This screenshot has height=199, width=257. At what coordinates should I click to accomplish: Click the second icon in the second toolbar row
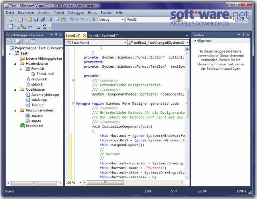(17, 27)
